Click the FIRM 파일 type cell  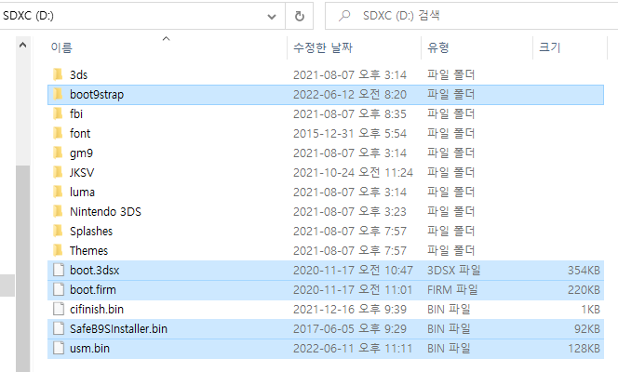pos(452,290)
